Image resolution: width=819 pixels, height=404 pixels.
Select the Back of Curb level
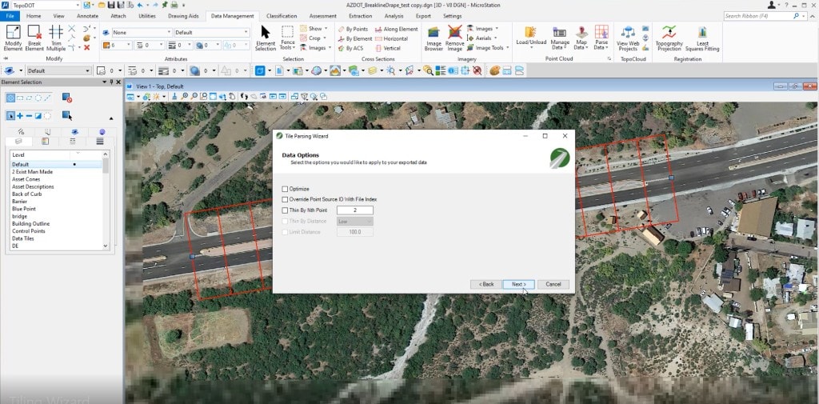pyautogui.click(x=27, y=194)
